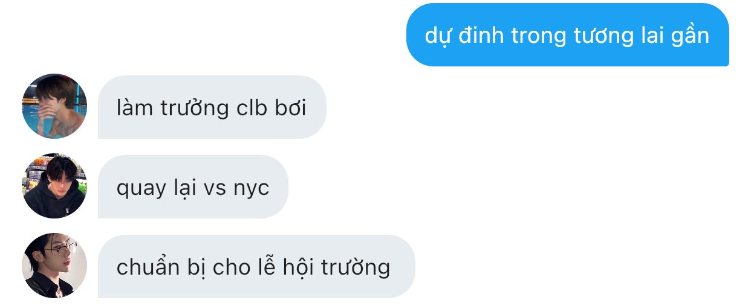Tap the avatar beside 'quay lại vs nyc'
The width and height of the screenshot is (751, 306).
[54, 186]
